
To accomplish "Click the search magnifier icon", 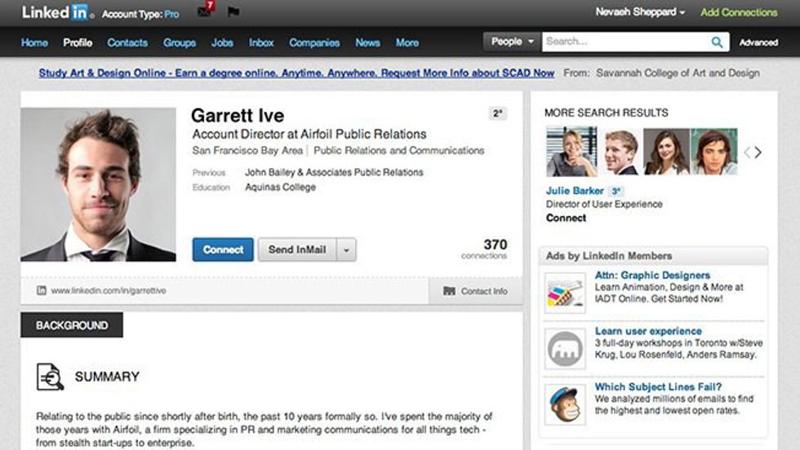I will pos(717,42).
